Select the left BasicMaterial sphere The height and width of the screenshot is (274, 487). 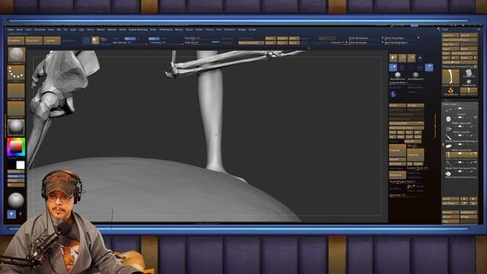397,75
